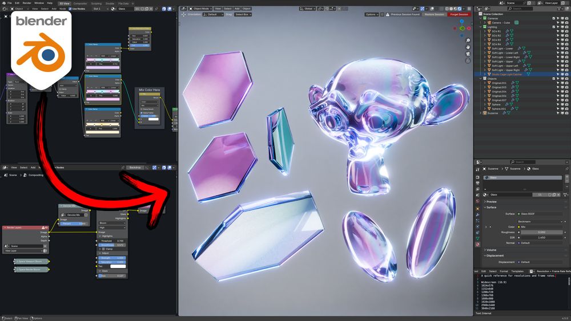The height and width of the screenshot is (321, 571).
Task: Open the Select Box drag dropdown
Action: (x=243, y=14)
